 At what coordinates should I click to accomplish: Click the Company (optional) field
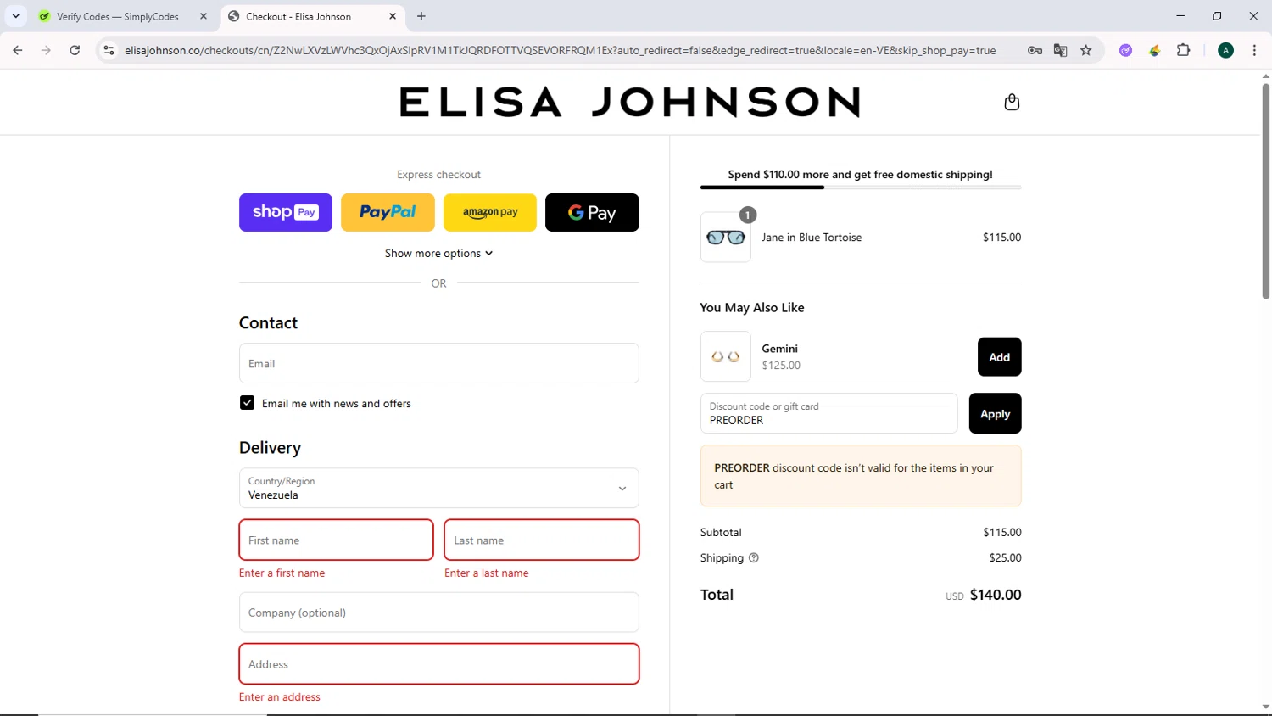point(438,613)
